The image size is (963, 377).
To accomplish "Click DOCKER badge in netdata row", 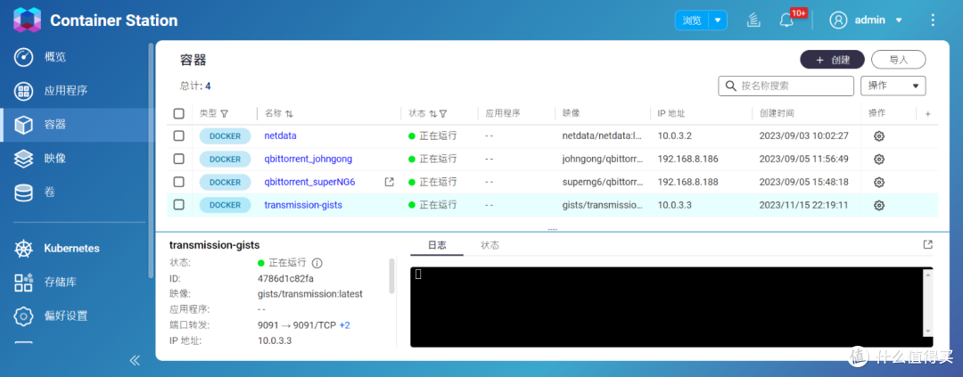I will pos(225,136).
